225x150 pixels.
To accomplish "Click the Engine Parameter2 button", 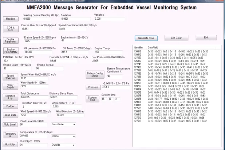I will pyautogui.click(x=11, y=51).
